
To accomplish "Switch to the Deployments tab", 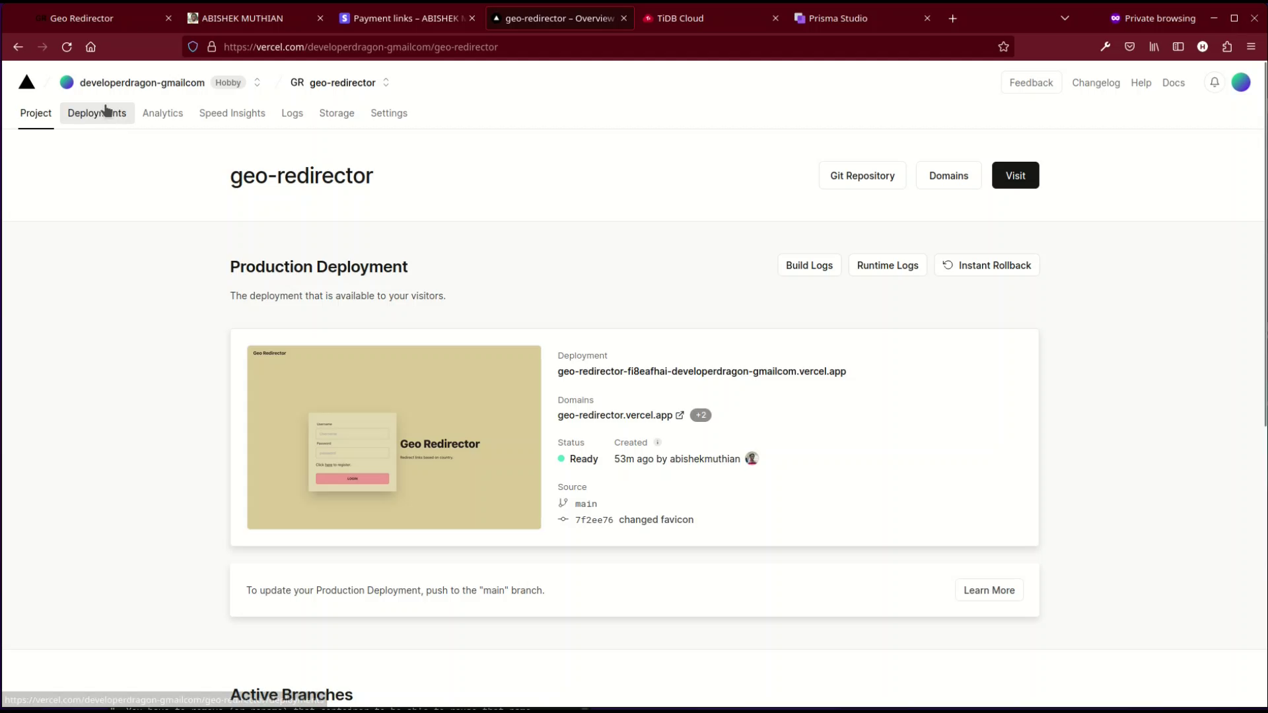I will click(x=97, y=113).
